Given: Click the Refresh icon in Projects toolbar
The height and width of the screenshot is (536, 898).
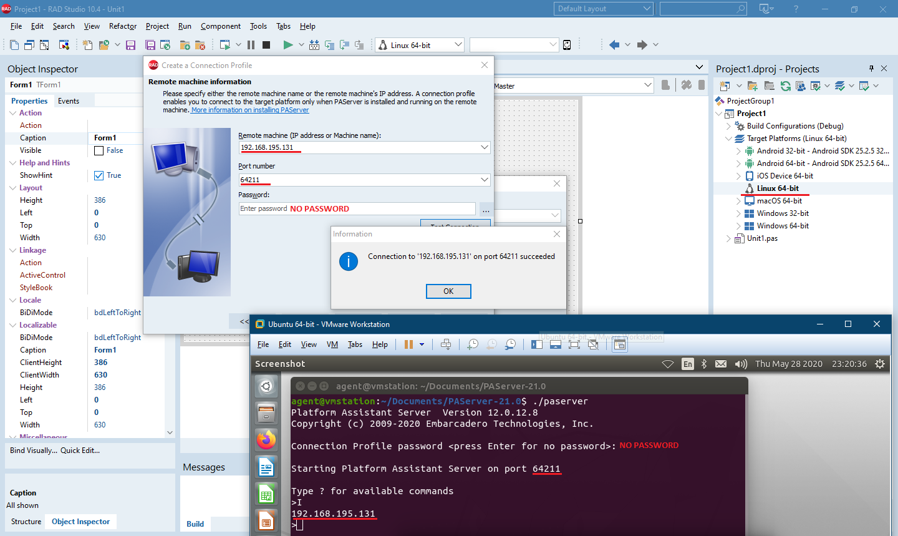Looking at the screenshot, I should (785, 86).
